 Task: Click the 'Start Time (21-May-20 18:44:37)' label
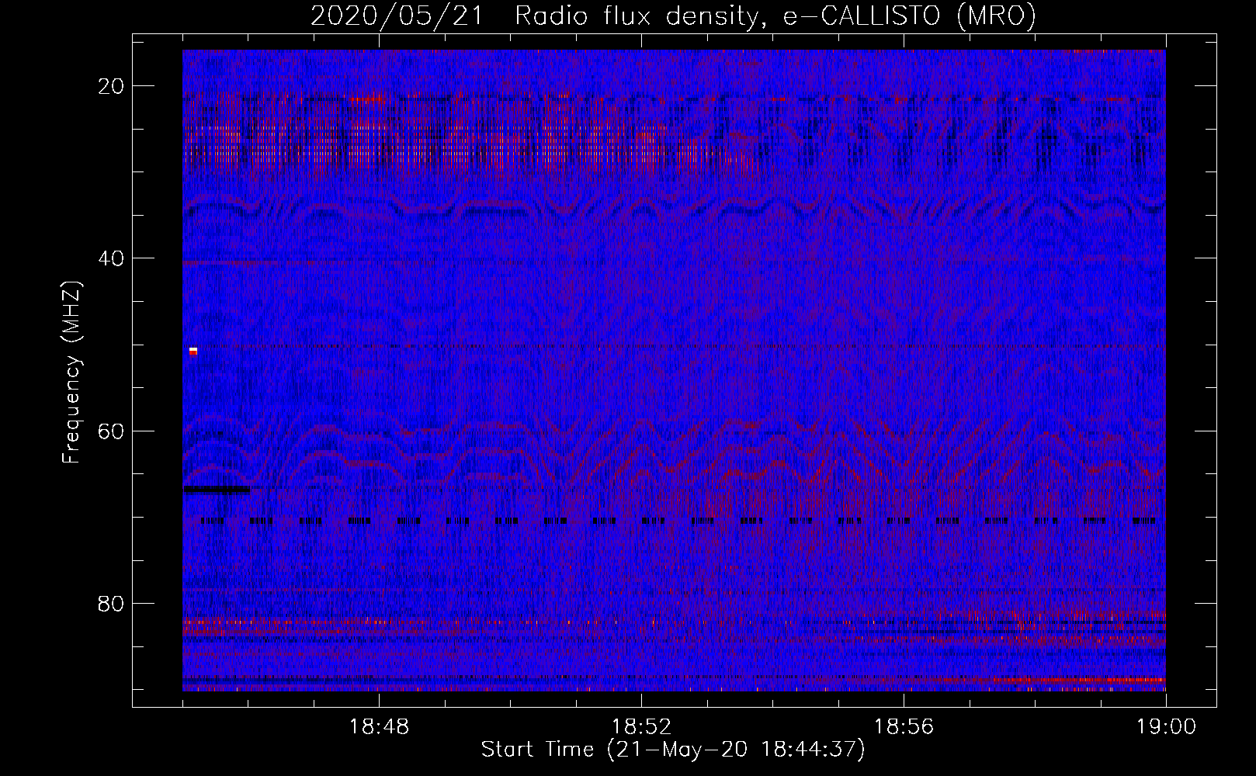673,750
